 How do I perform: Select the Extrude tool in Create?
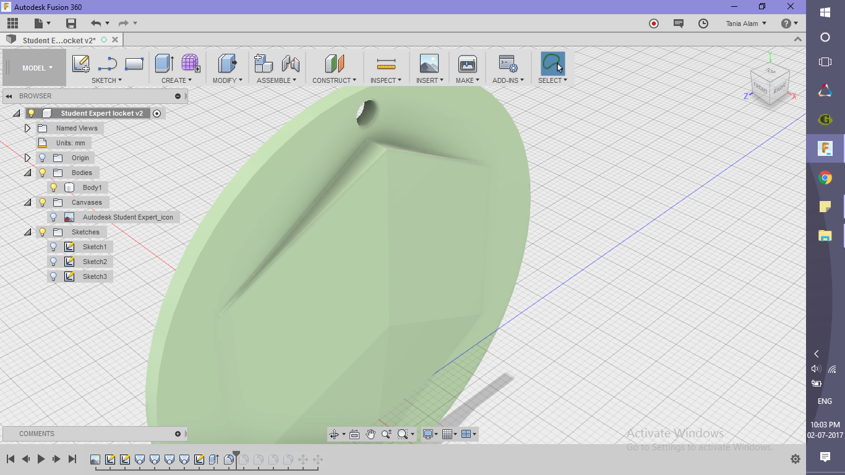coord(164,63)
